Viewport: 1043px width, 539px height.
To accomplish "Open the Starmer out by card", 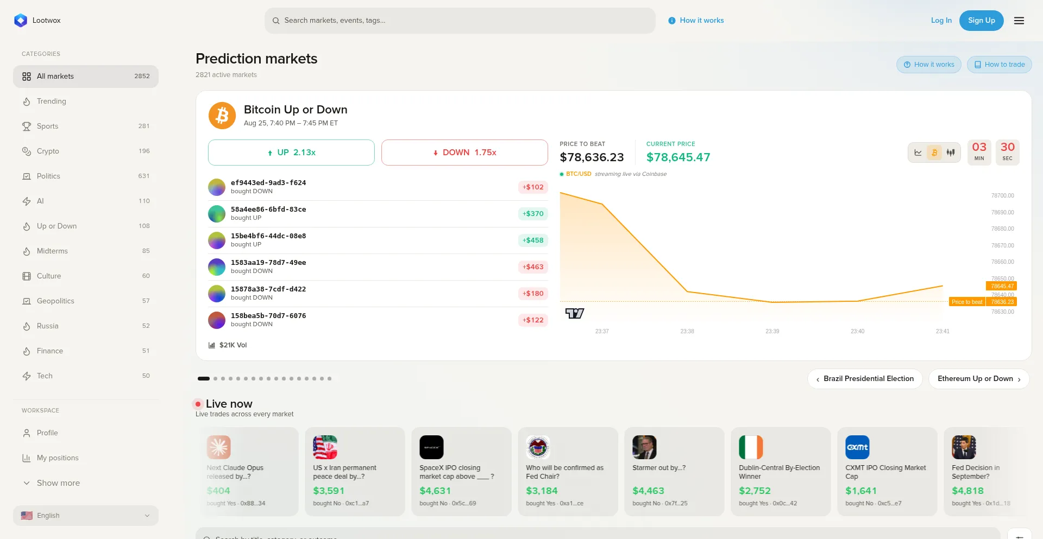I will [x=675, y=472].
